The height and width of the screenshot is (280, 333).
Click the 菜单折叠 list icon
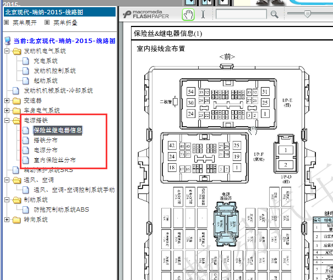pyautogui.click(x=47, y=23)
